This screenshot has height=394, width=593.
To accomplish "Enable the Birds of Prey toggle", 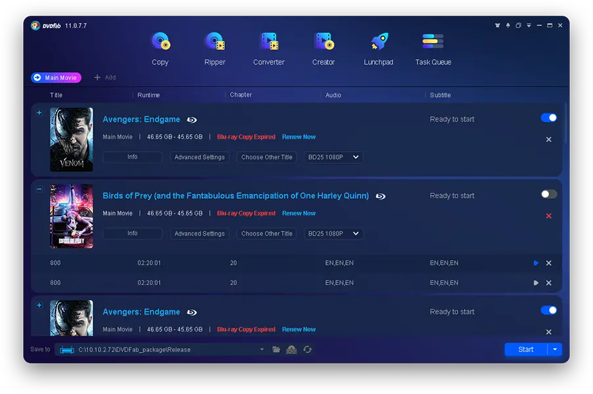I will click(x=549, y=194).
